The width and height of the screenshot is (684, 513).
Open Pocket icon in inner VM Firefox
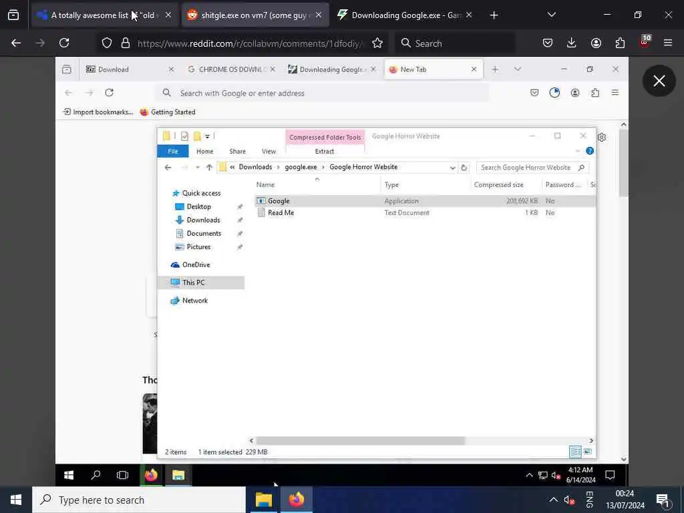click(x=534, y=92)
